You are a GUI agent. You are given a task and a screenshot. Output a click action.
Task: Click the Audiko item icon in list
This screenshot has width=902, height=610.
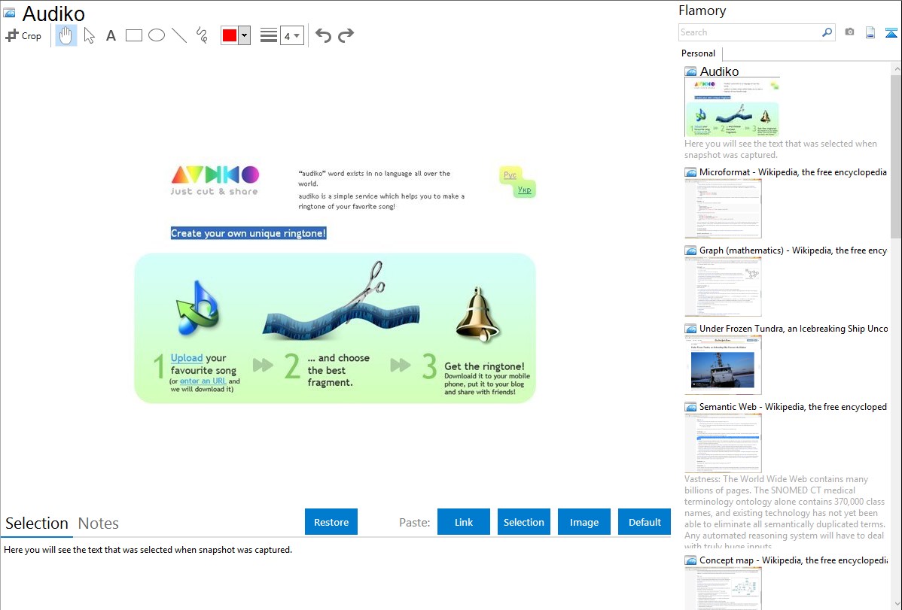click(691, 72)
